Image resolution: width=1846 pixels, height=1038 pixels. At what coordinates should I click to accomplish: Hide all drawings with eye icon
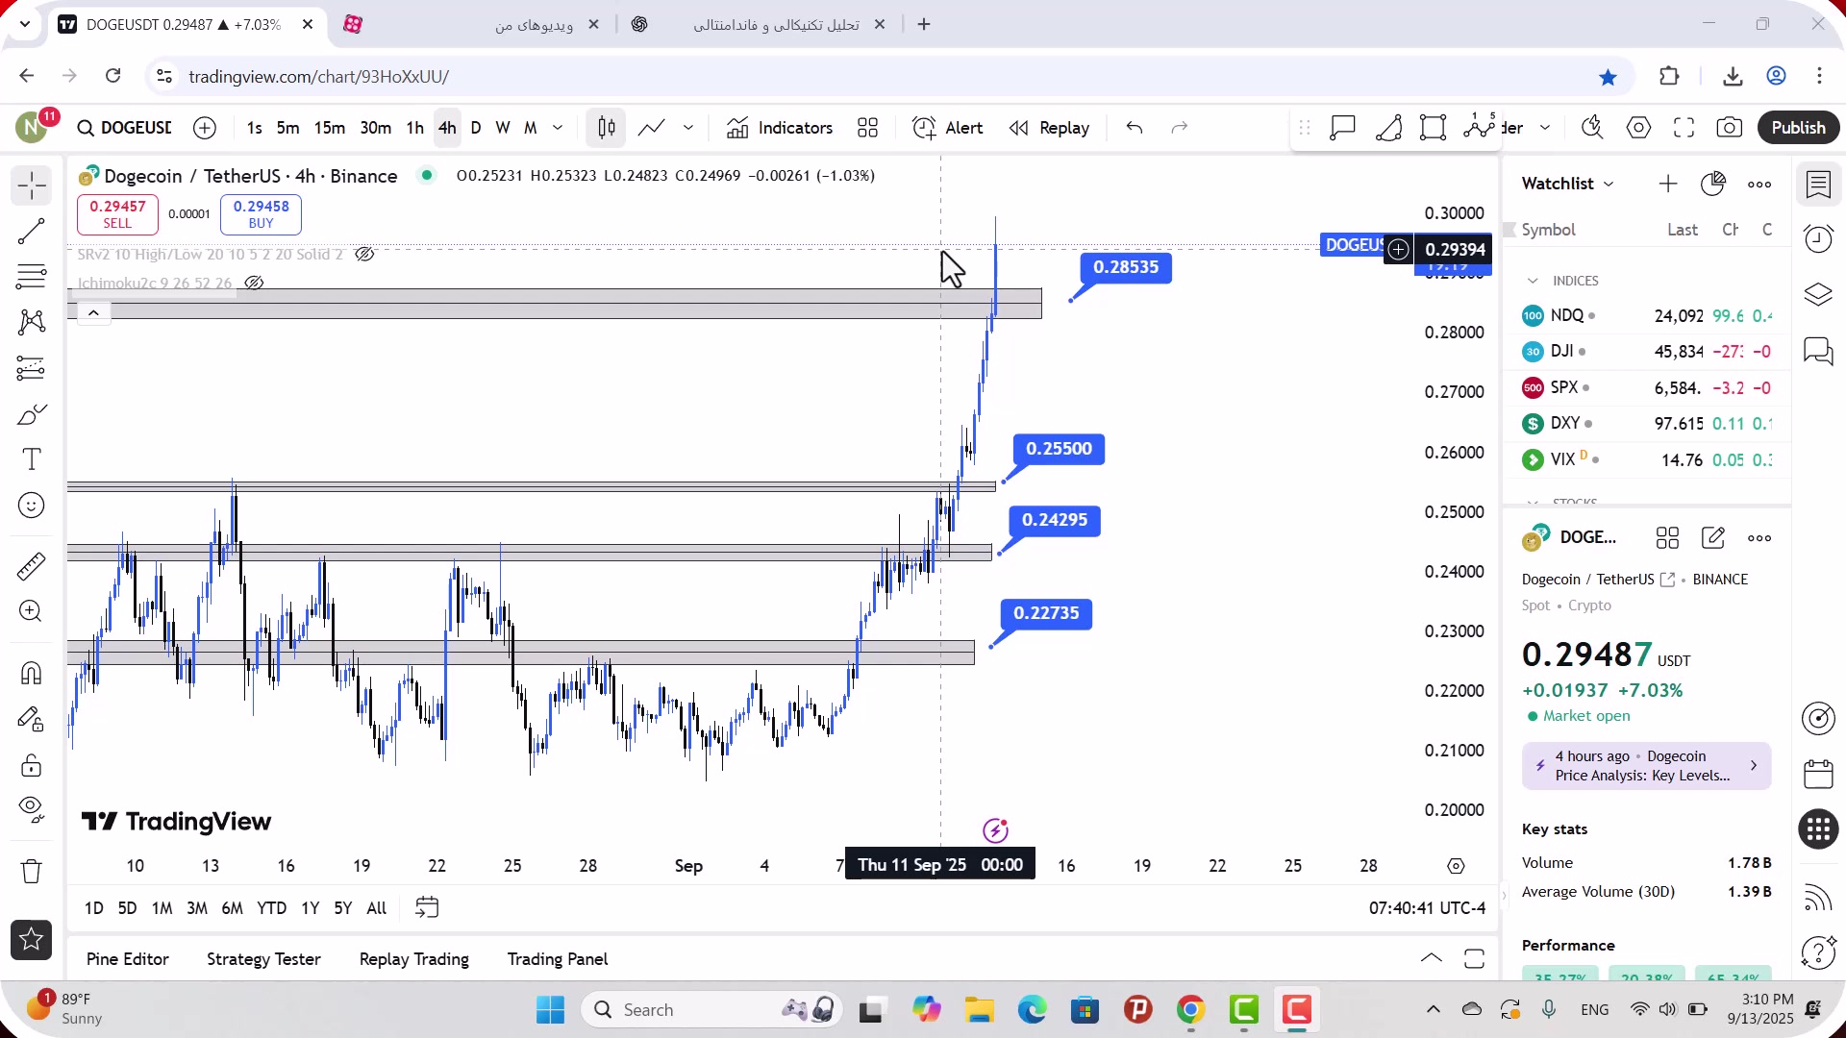pos(32,810)
